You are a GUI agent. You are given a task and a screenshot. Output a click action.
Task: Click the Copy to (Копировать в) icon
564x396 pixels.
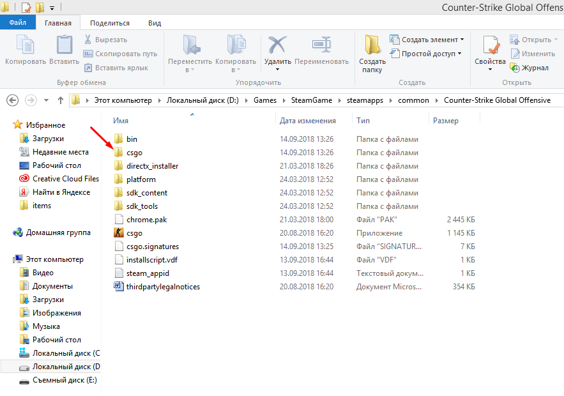[x=236, y=45]
